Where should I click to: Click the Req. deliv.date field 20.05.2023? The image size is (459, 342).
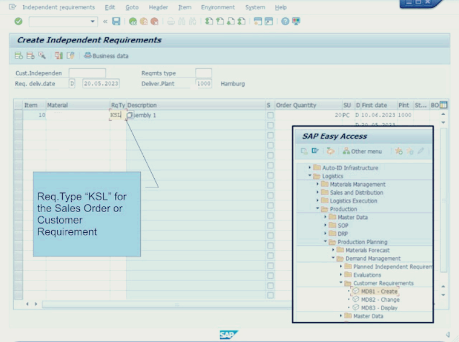tap(101, 84)
